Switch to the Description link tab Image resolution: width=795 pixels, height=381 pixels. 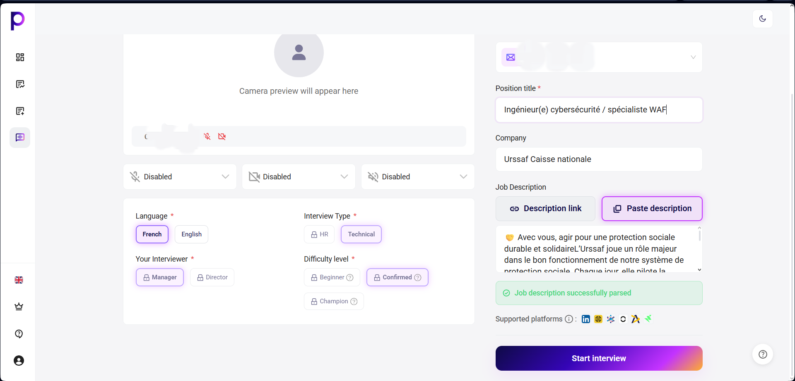[x=545, y=209]
